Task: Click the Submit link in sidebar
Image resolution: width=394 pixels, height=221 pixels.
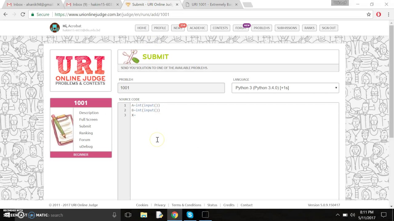Action: click(85, 126)
